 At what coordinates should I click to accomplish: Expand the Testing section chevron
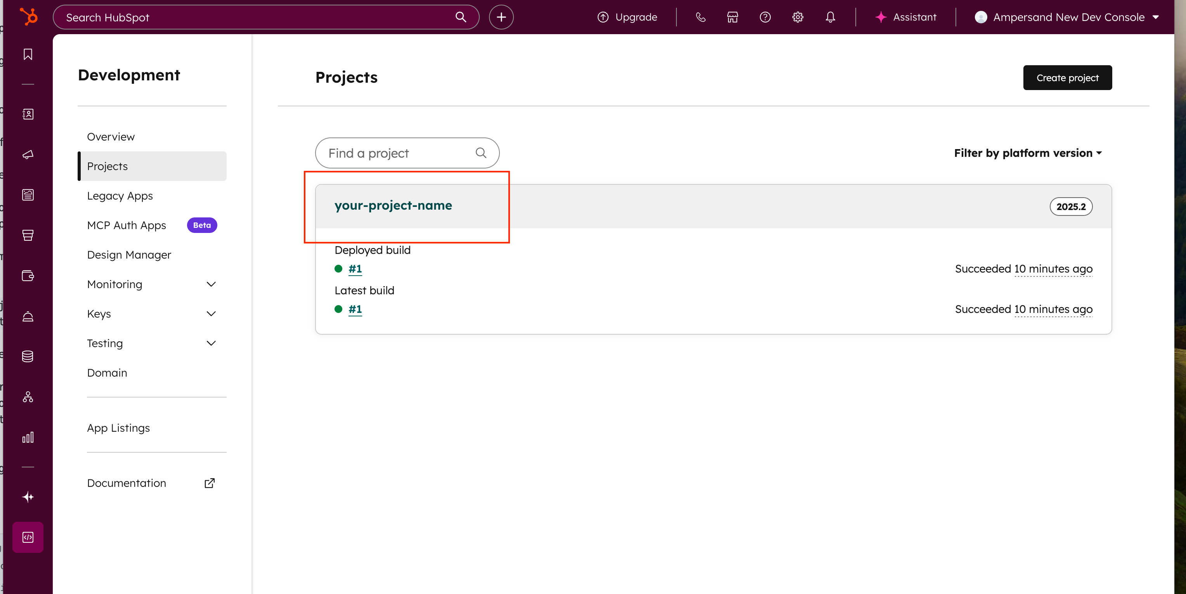click(x=212, y=343)
